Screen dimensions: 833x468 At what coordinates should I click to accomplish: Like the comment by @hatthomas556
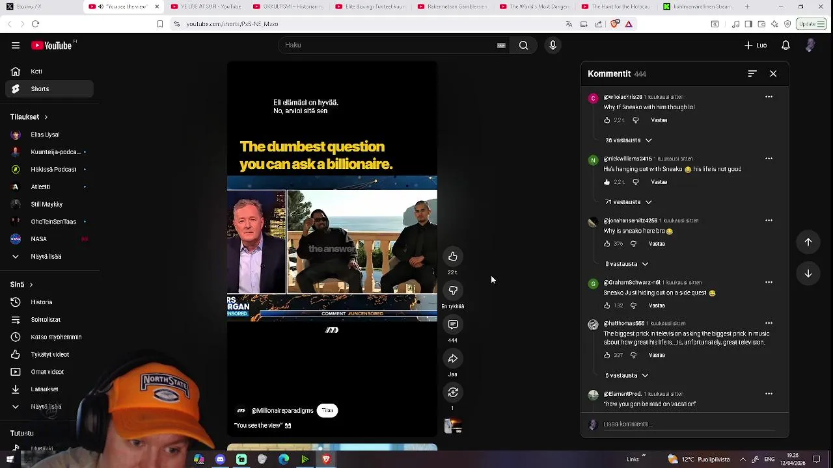pyautogui.click(x=607, y=356)
